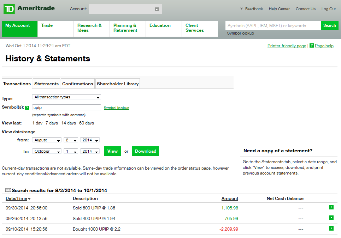View the last 60 days of transactions
The height and width of the screenshot is (238, 341).
[x=87, y=123]
